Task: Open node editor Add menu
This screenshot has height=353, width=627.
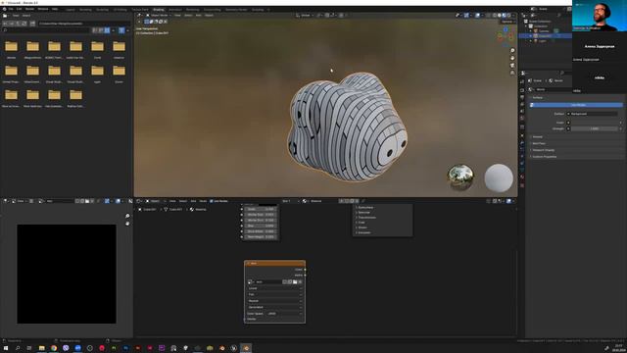Action: click(x=193, y=201)
